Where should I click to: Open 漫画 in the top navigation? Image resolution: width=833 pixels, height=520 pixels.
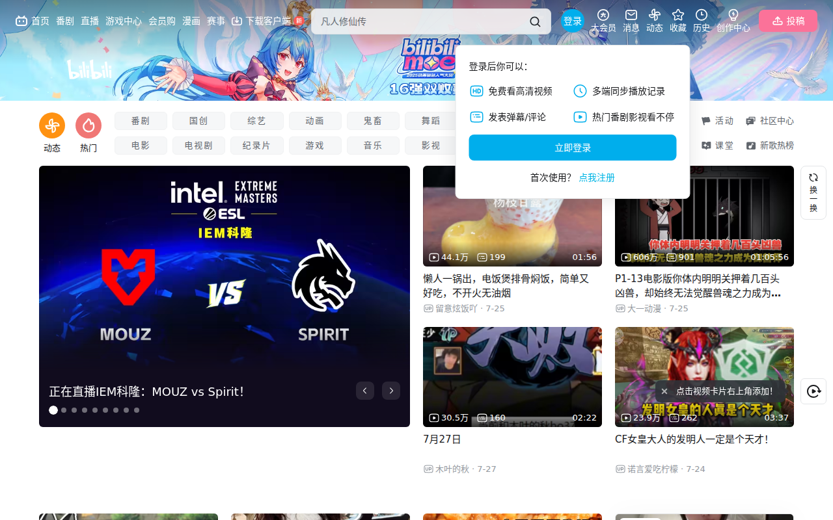(x=191, y=21)
